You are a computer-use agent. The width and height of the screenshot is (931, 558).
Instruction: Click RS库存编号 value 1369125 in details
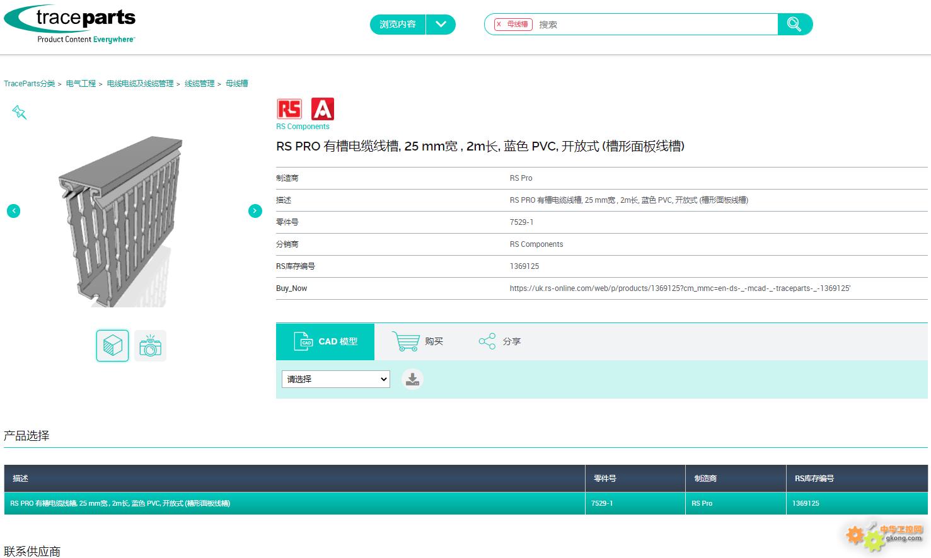click(524, 266)
